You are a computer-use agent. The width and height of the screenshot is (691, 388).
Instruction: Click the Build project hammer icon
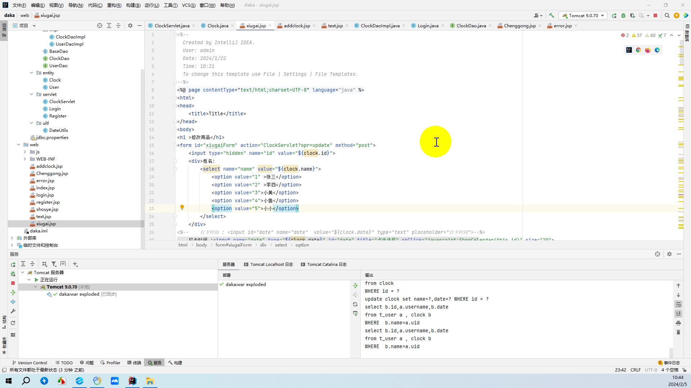(x=551, y=15)
